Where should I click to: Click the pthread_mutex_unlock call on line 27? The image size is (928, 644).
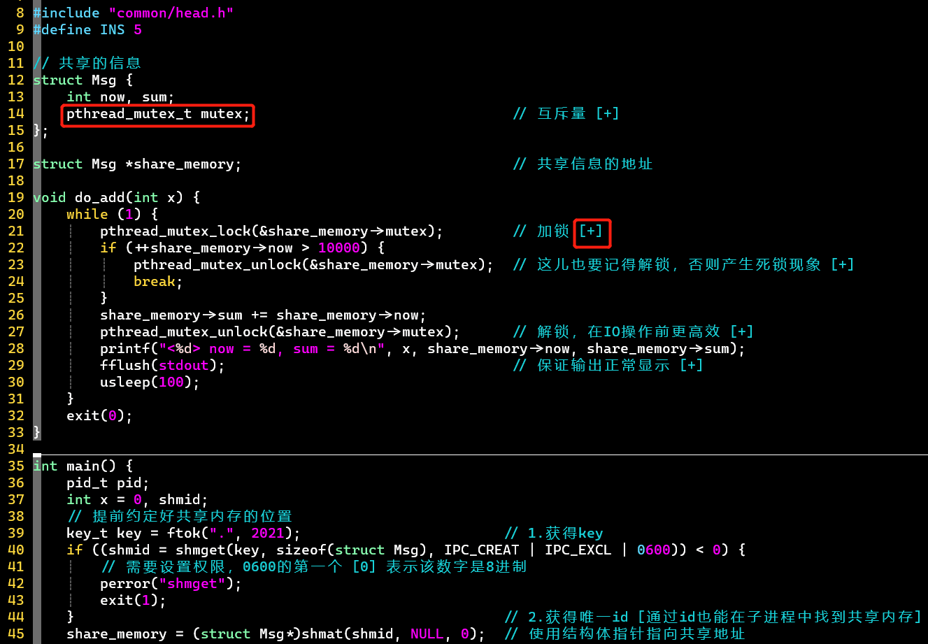[x=280, y=331]
